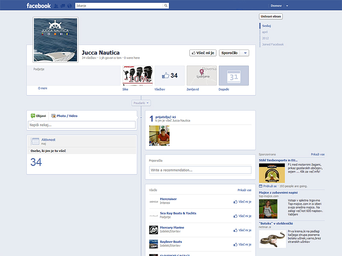Click the Pridruži se event link
The image size is (342, 256).
pos(270,186)
